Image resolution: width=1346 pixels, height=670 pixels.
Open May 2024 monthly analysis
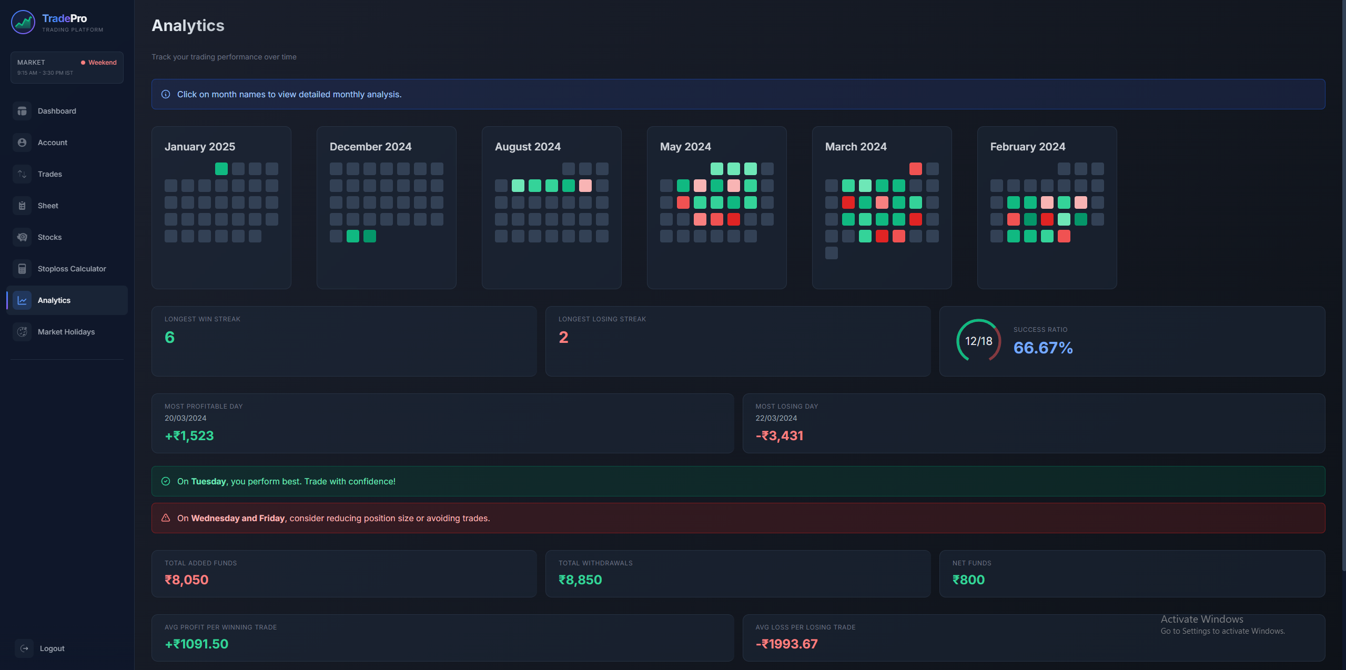[685, 147]
